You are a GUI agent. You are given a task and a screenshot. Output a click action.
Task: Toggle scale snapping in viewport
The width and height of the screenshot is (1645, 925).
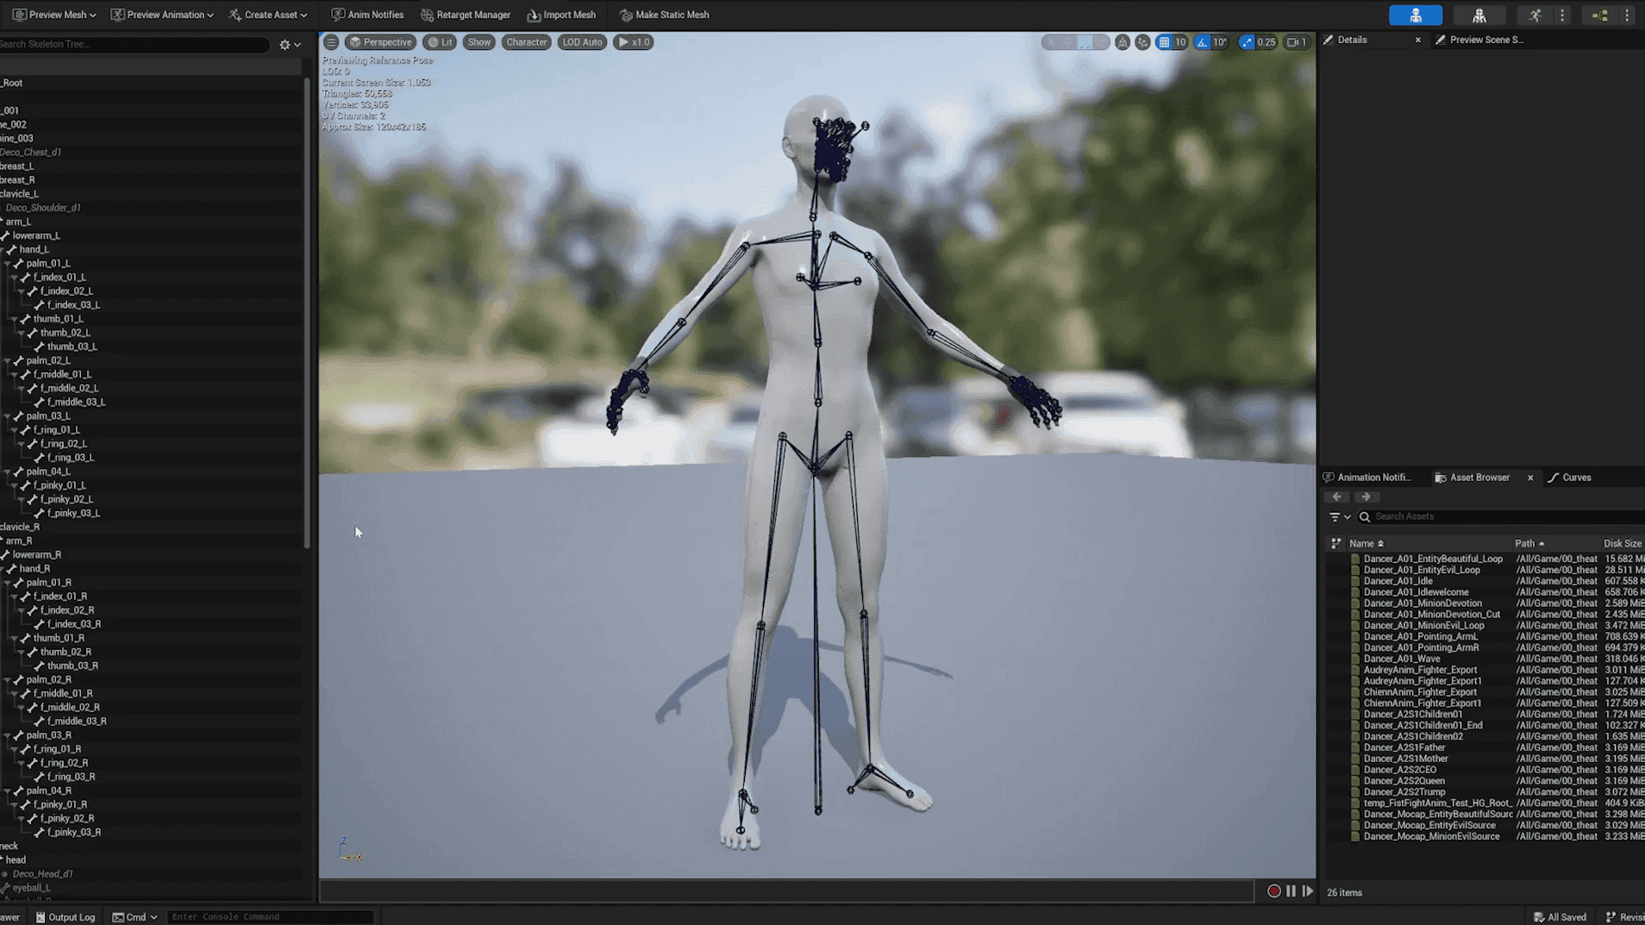click(1247, 42)
